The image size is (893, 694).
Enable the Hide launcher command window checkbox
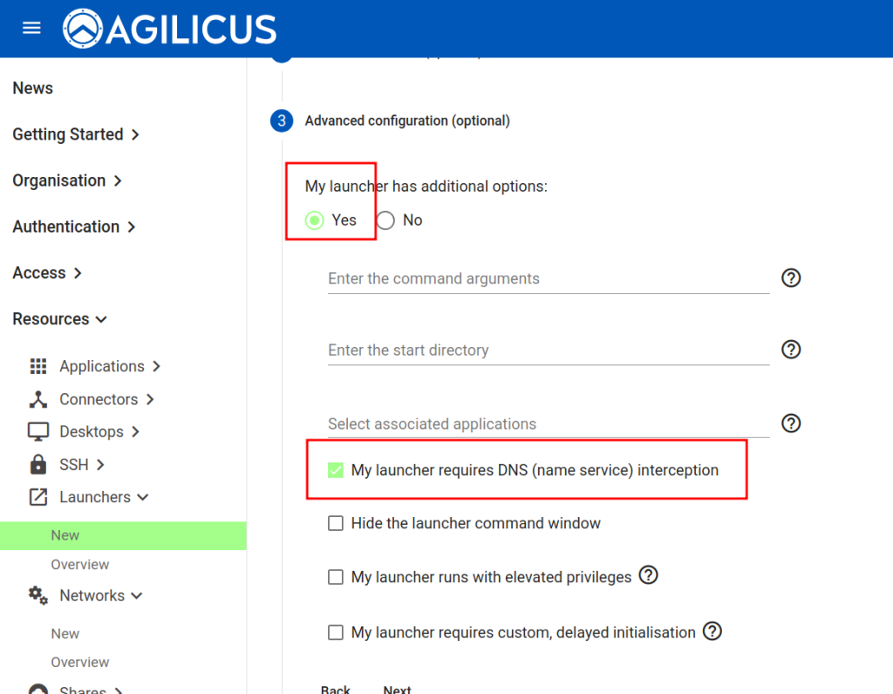336,523
